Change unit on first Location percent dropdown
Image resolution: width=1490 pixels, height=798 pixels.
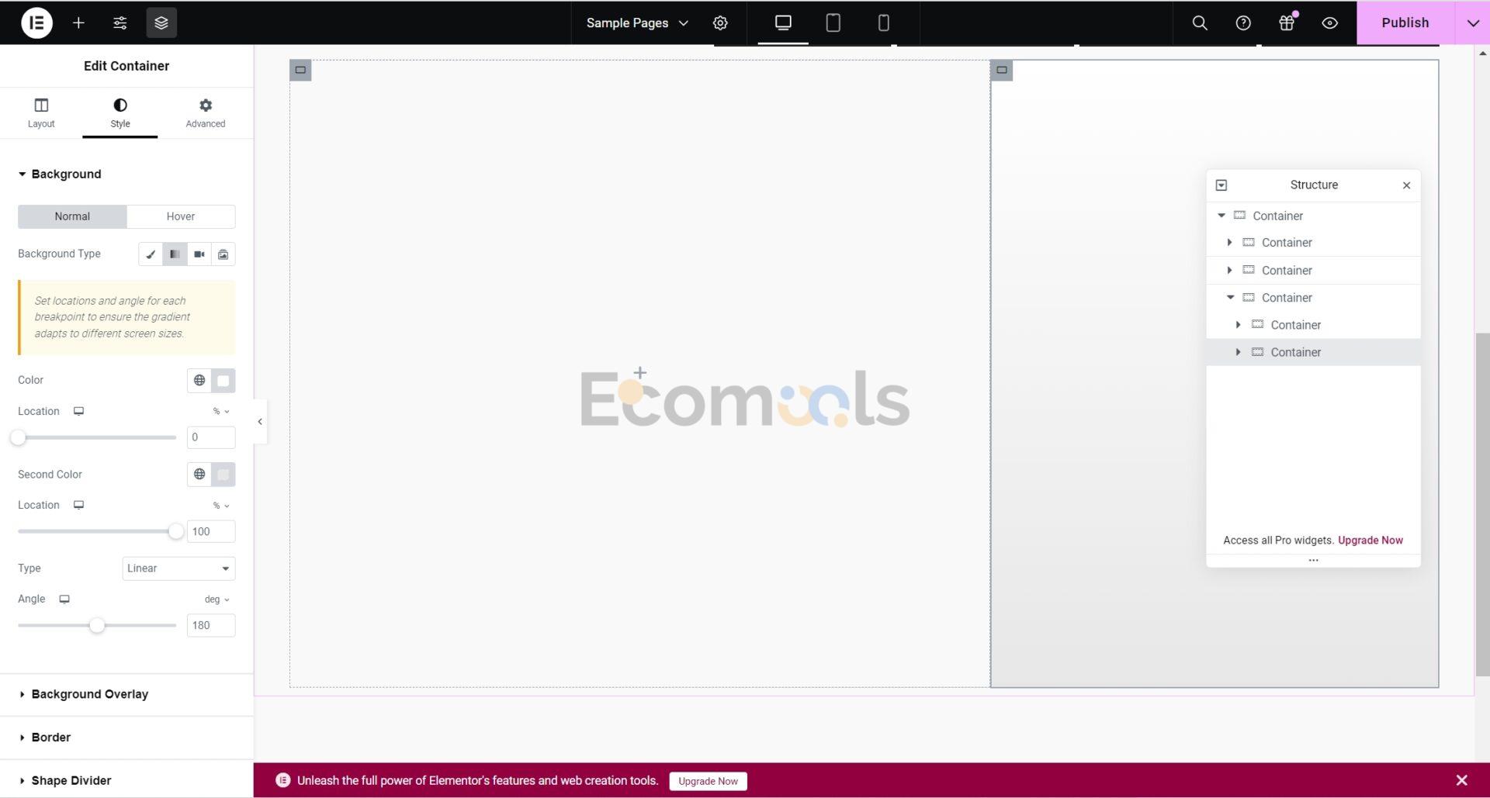click(x=221, y=412)
